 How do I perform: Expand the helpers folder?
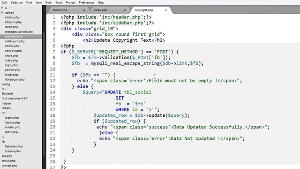[6, 103]
